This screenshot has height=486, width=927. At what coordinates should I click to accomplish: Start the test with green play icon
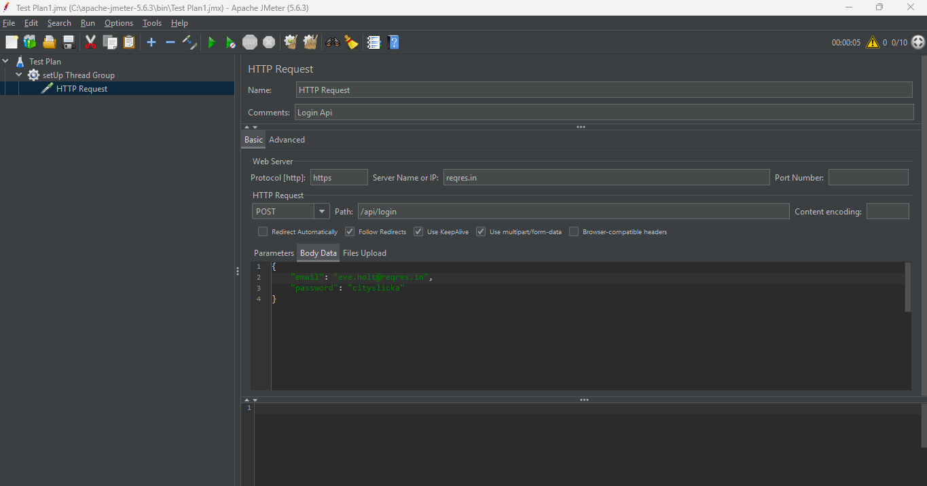[212, 42]
